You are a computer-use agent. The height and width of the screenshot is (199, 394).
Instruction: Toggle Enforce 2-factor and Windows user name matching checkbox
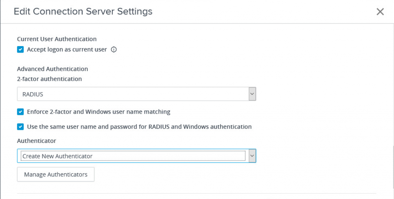(x=20, y=112)
